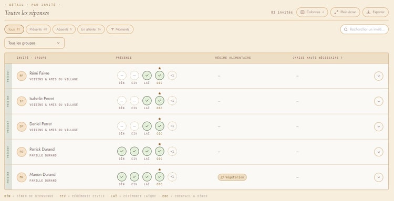The height and width of the screenshot is (201, 394).
Task: Toggle DÎN presence for Rémi Faivre
Action: (x=122, y=76)
